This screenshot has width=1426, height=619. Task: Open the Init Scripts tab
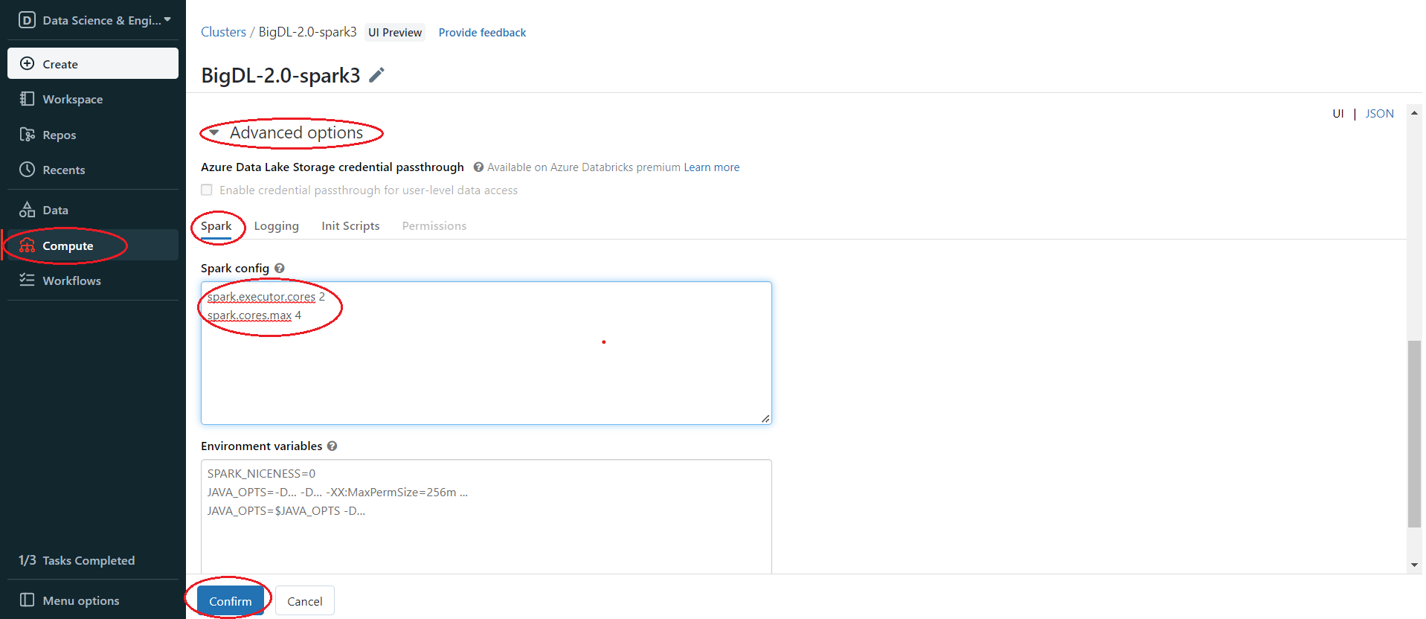click(350, 226)
